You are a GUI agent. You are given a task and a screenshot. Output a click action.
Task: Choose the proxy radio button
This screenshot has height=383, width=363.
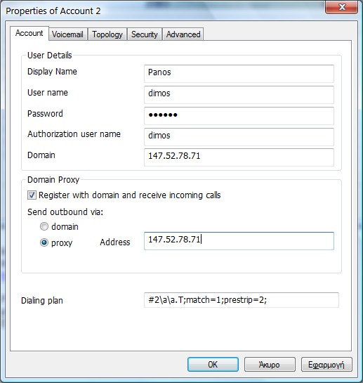(44, 242)
